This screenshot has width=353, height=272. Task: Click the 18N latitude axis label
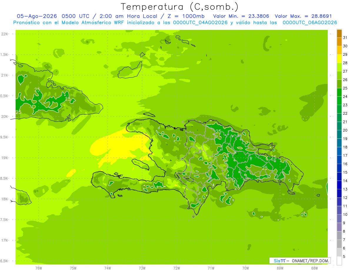coord(5,199)
